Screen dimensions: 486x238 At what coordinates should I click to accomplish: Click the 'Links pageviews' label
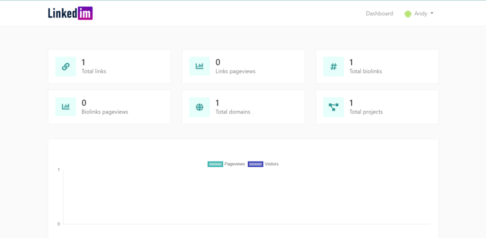point(235,71)
